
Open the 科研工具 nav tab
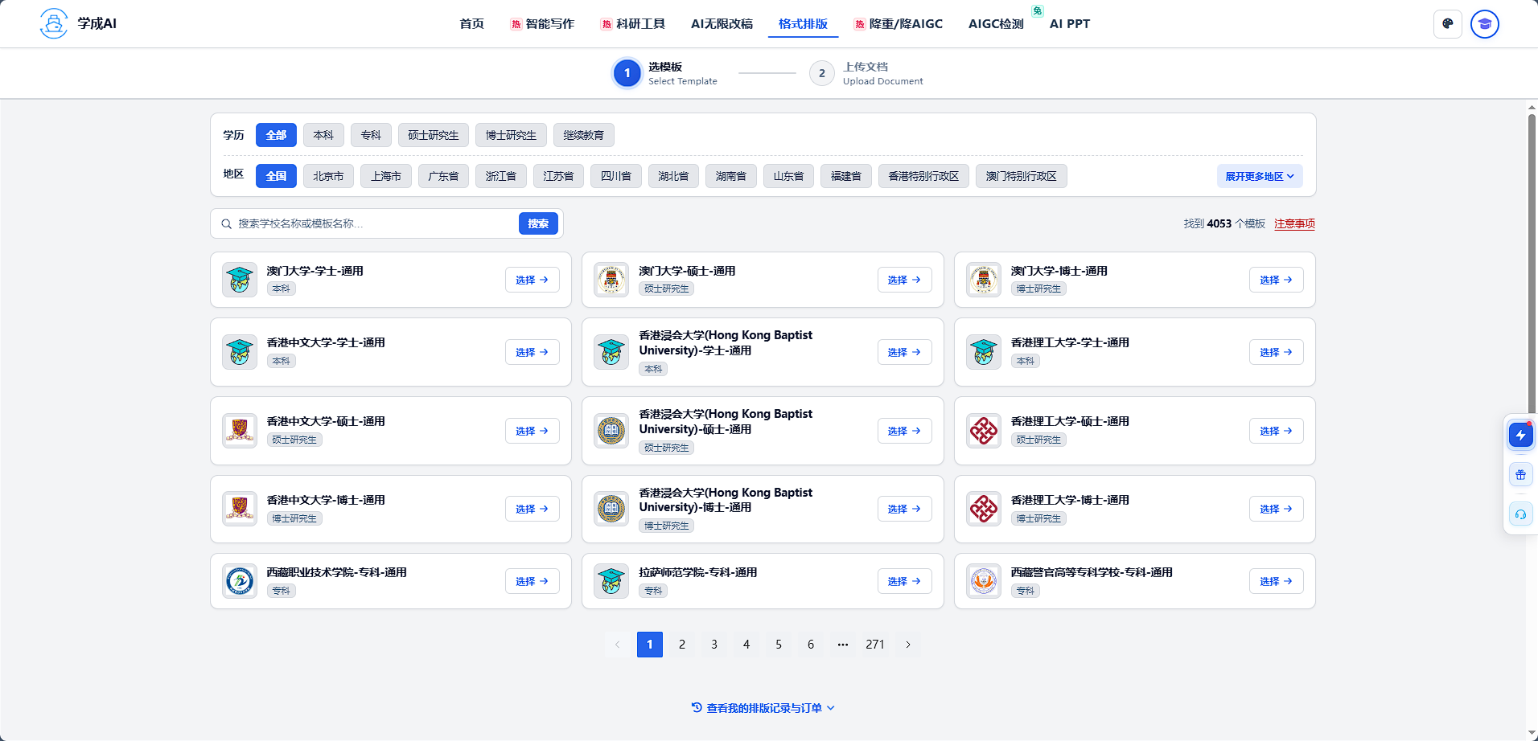coord(633,23)
